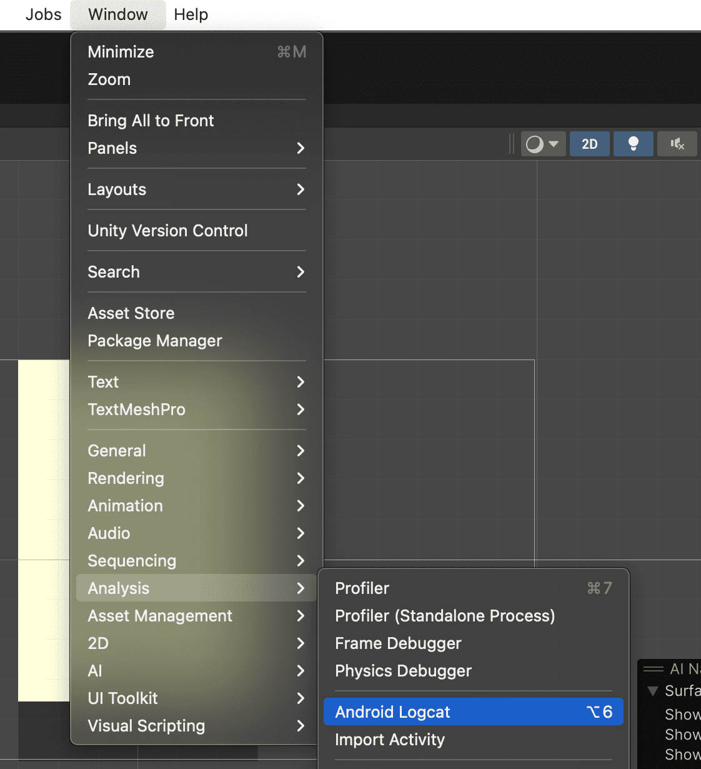701x769 pixels.
Task: Close the open Window menu
Action: (x=118, y=14)
